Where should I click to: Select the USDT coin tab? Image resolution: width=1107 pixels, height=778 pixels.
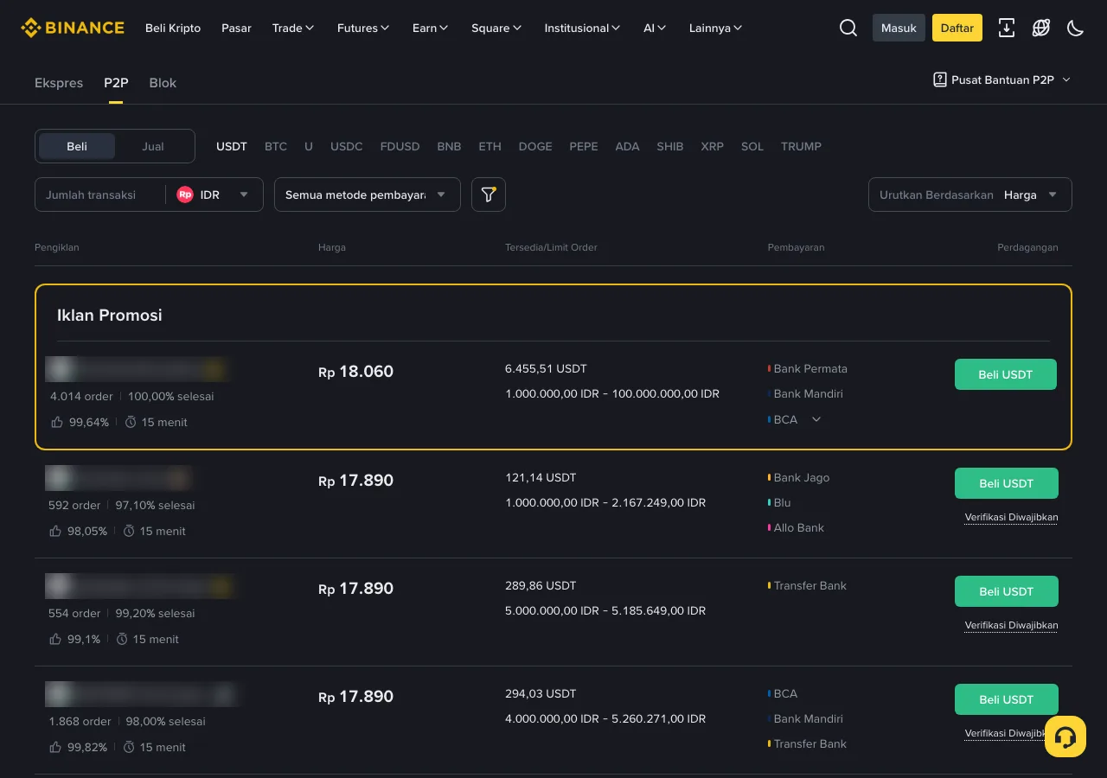(232, 146)
